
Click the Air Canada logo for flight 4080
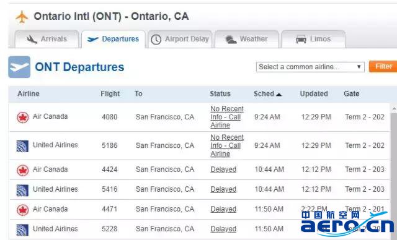[x=22, y=118]
